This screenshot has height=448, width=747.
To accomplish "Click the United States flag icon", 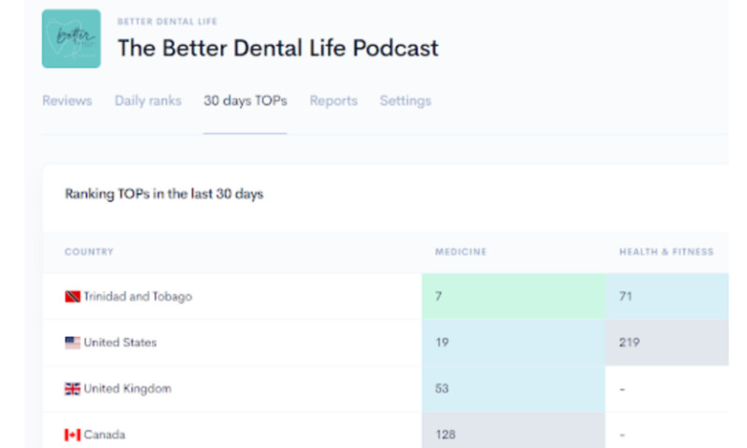I will point(72,343).
